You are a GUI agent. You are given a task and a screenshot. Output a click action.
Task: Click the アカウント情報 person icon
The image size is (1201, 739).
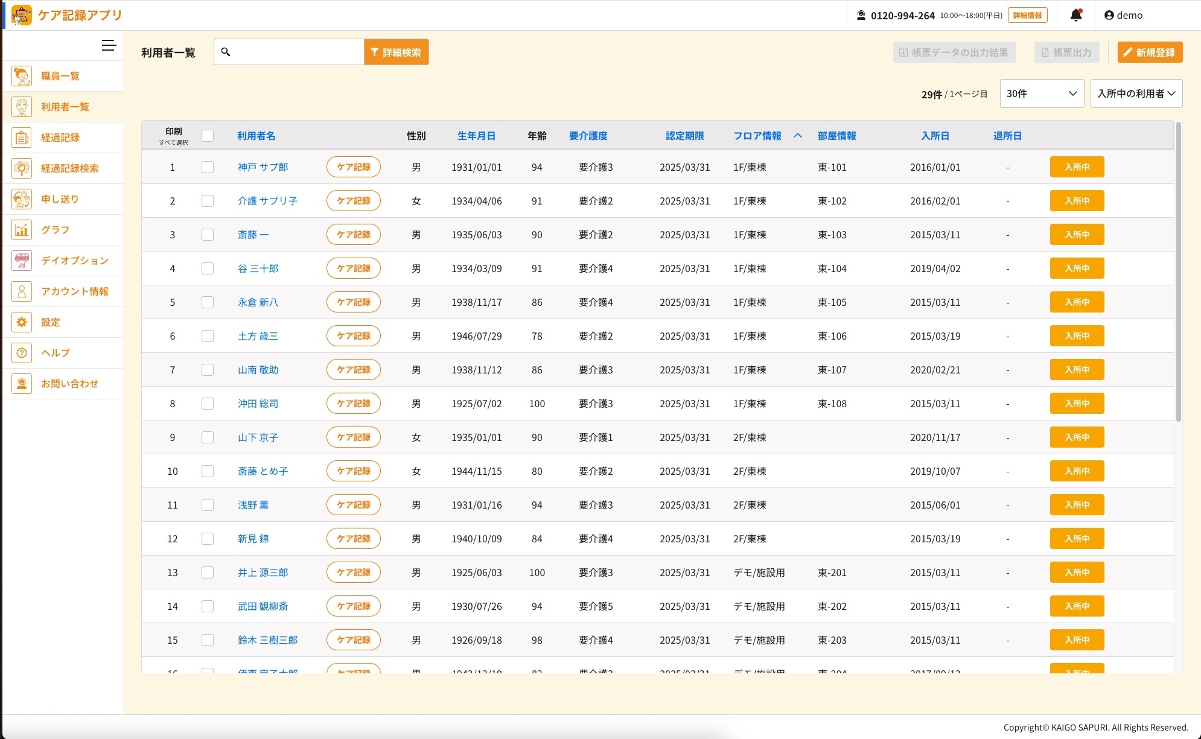(x=22, y=291)
